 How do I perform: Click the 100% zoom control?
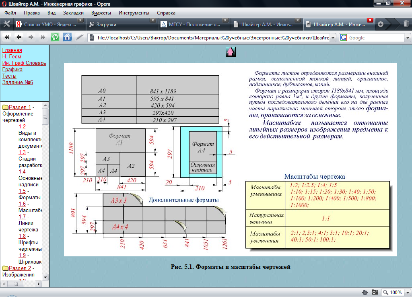click(x=393, y=292)
